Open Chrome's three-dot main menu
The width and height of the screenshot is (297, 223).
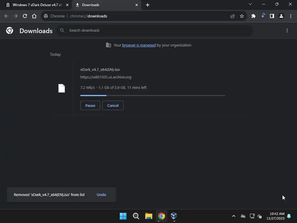coord(291,16)
